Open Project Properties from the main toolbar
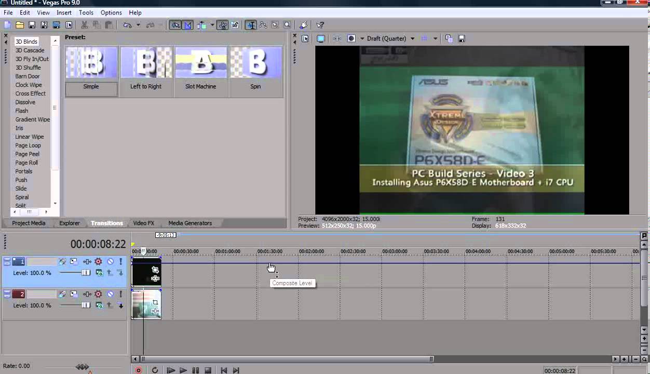 pyautogui.click(x=69, y=25)
